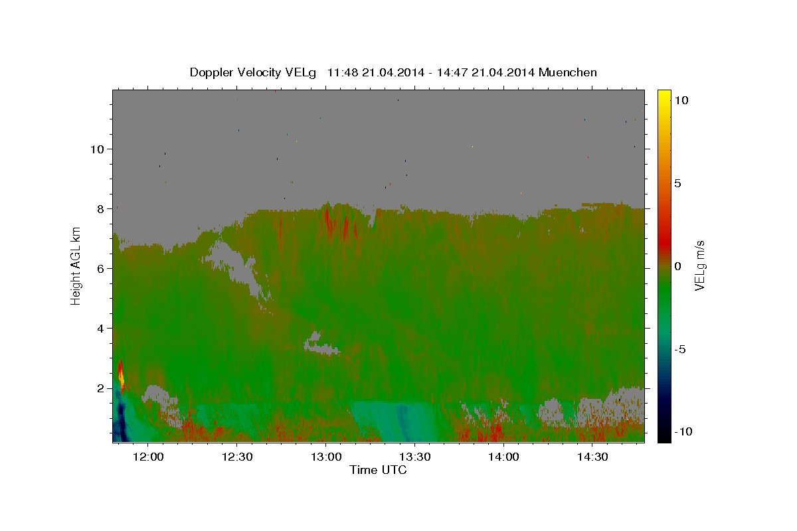Click the colorbar tick label 0
Screen dimensions: 797x531
click(x=678, y=265)
